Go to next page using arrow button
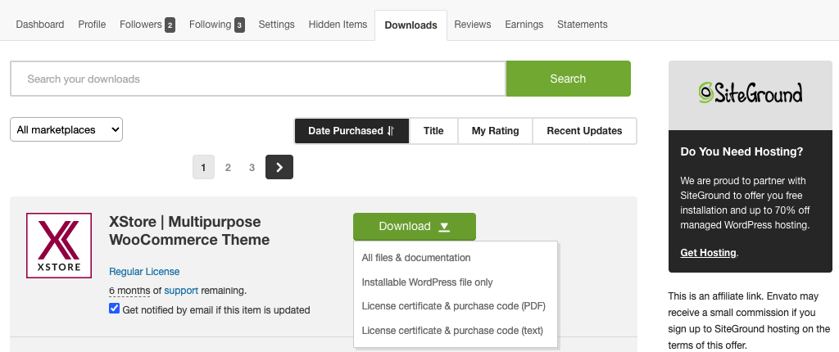 pyautogui.click(x=279, y=167)
